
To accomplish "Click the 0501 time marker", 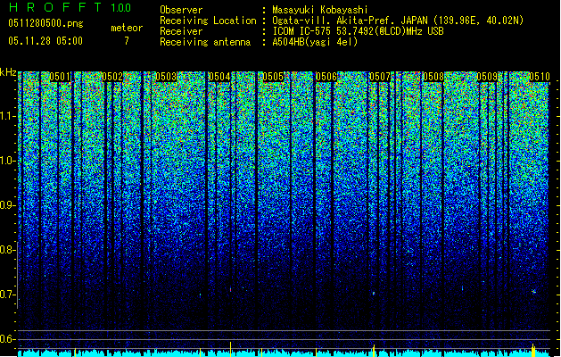I will pos(60,77).
